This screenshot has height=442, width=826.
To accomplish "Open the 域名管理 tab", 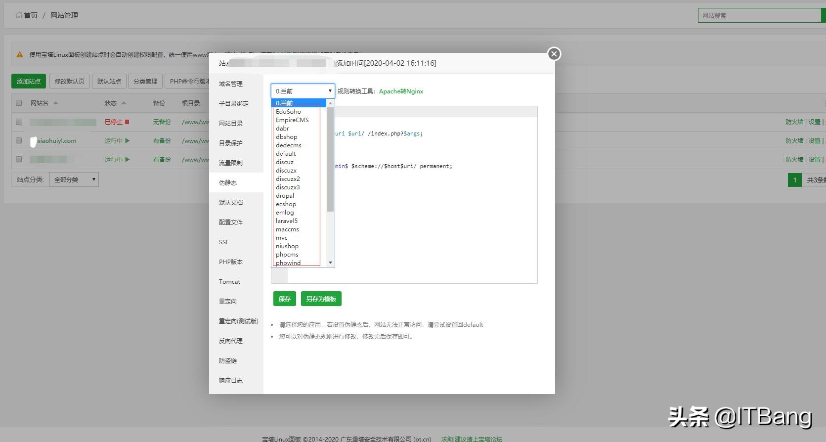I will pos(236,84).
